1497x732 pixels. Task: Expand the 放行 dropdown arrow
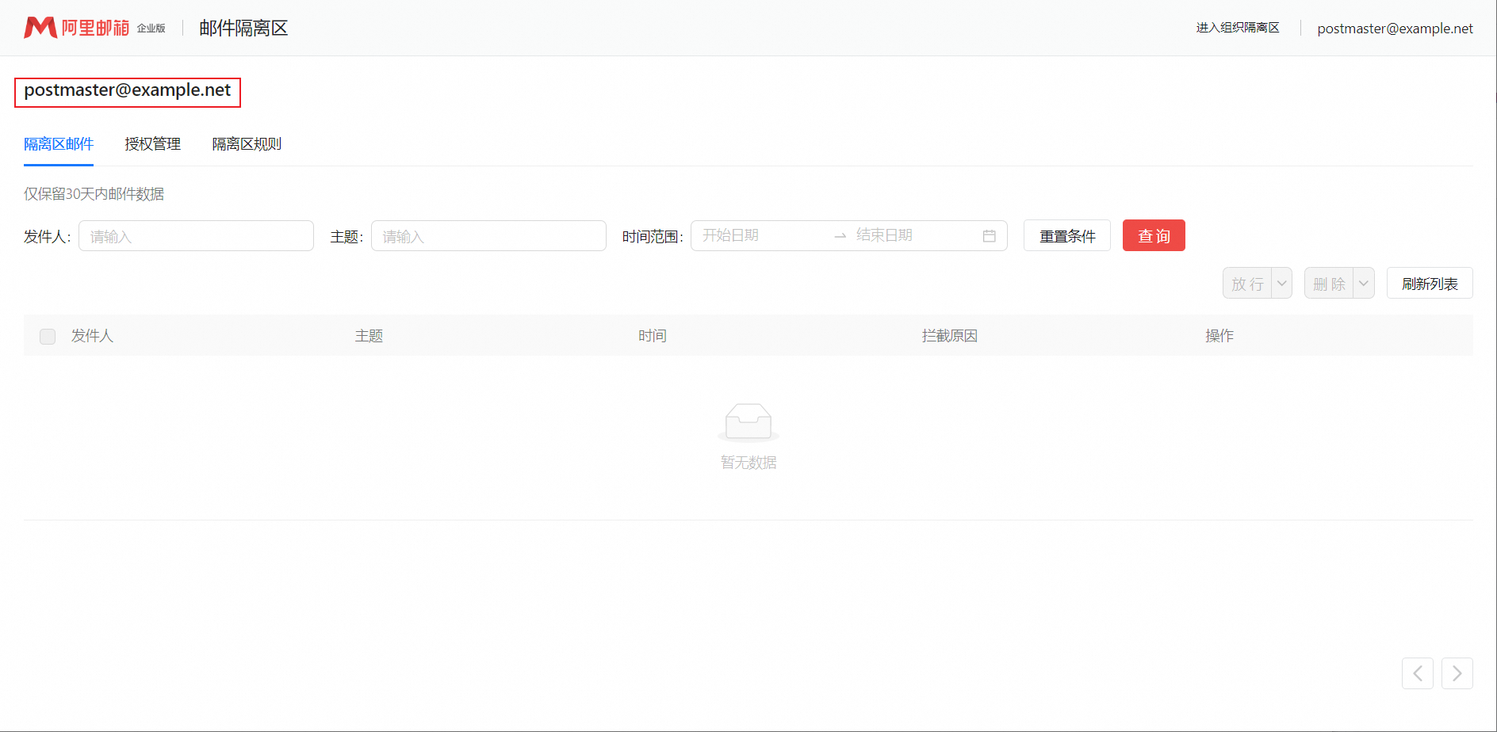point(1281,284)
